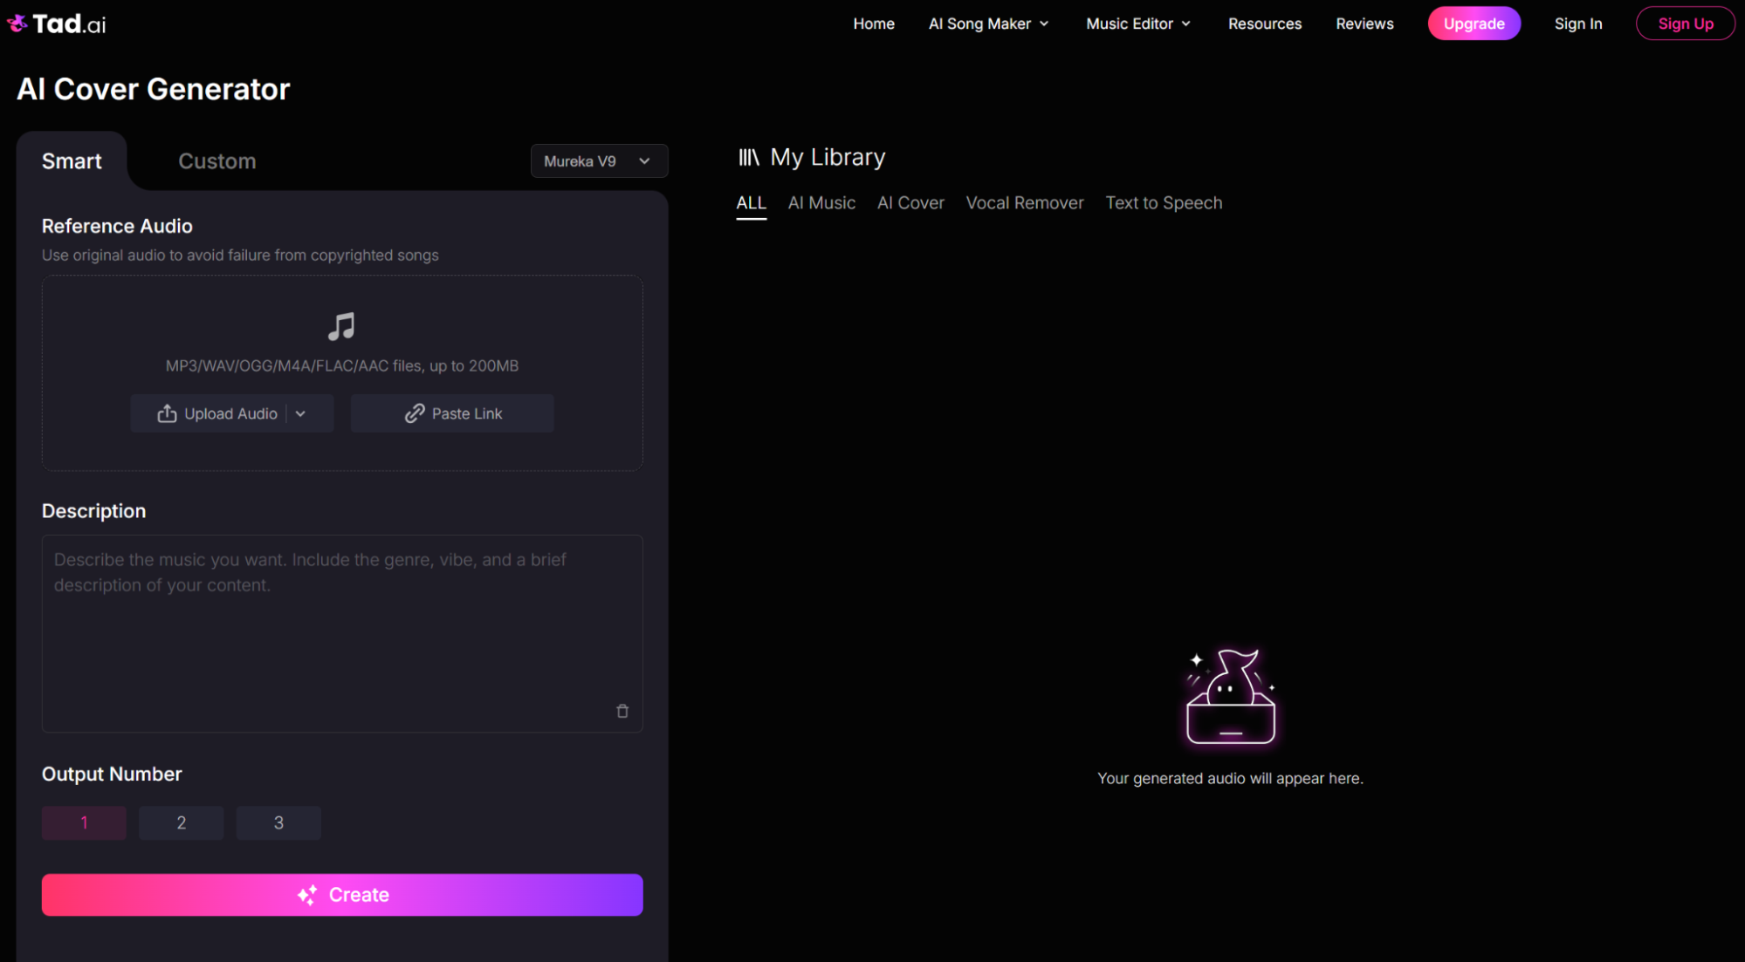The height and width of the screenshot is (962, 1745).
Task: Open the Mureka V9 model dropdown
Action: click(599, 161)
